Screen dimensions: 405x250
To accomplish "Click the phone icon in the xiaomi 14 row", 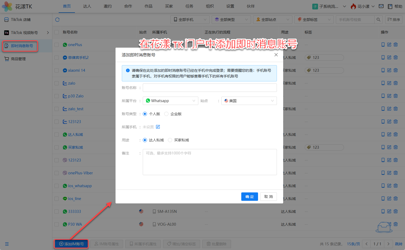I will click(383, 70).
